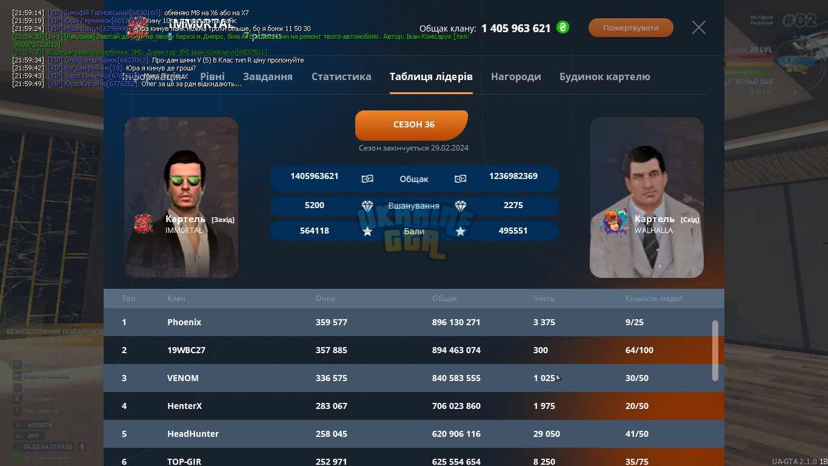The width and height of the screenshot is (828, 466).
Task: Select the Phoenix clan row name
Action: [x=184, y=322]
